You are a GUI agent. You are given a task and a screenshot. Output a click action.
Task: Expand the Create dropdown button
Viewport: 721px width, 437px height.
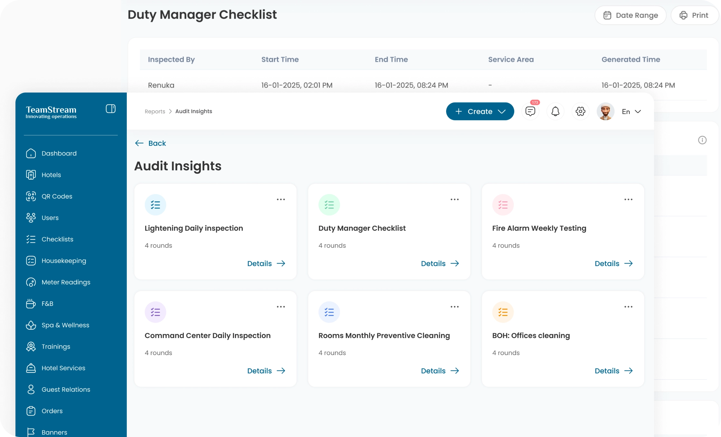point(480,111)
